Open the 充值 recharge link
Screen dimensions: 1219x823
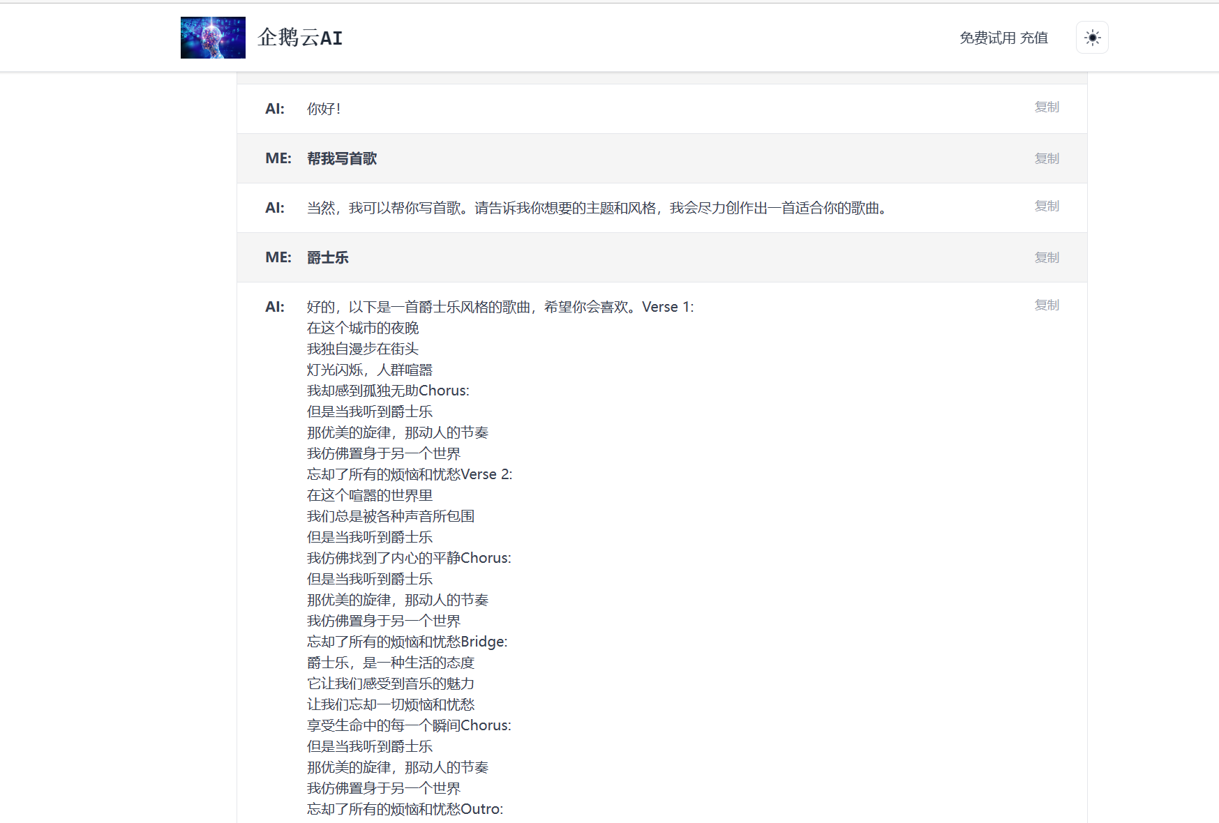click(1034, 38)
